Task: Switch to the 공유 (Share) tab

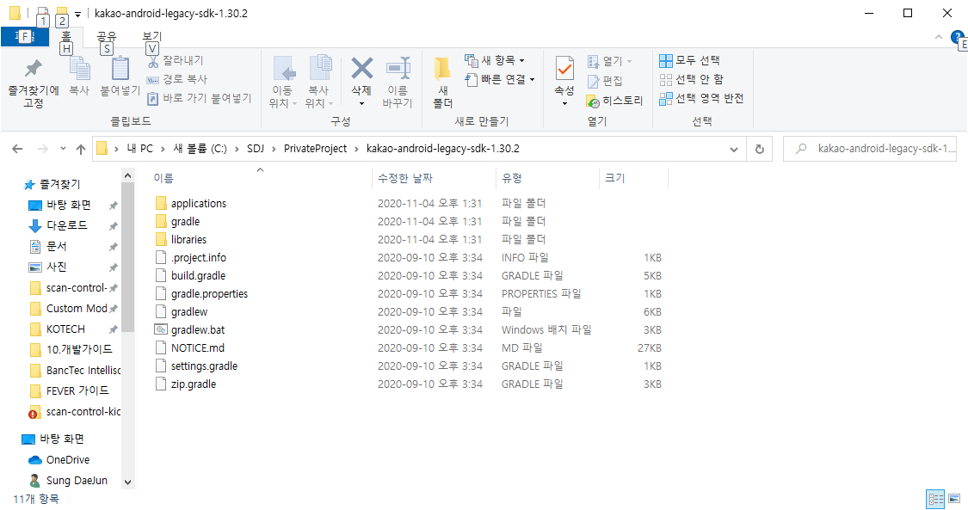Action: tap(106, 37)
